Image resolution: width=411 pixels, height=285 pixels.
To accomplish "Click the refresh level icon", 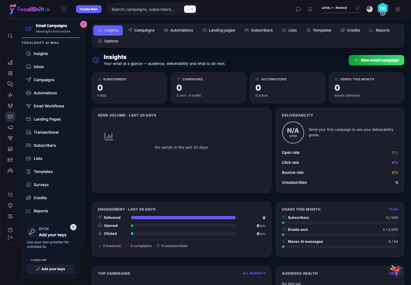I will (x=358, y=8).
